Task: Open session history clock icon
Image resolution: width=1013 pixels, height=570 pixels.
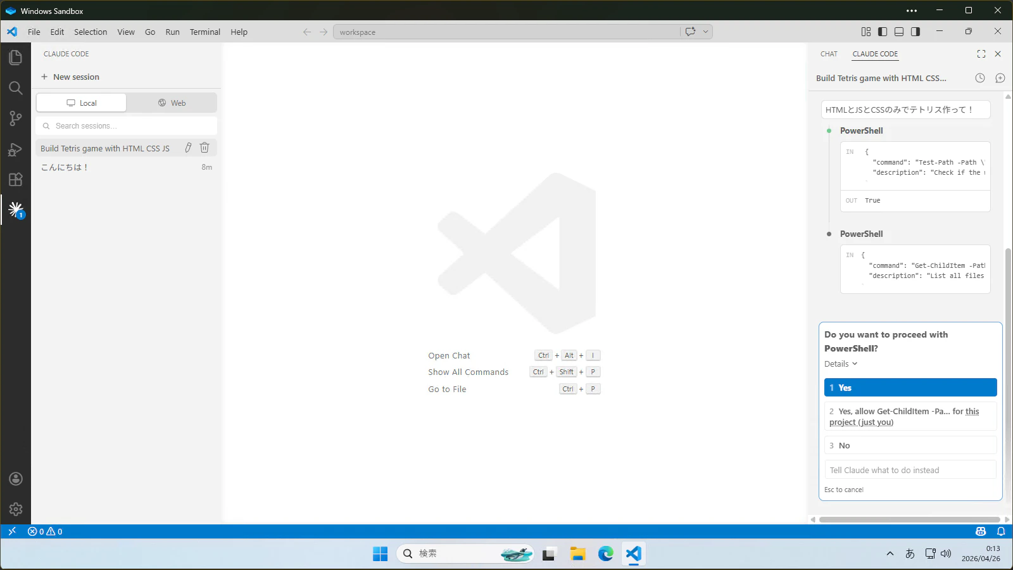Action: coord(980,78)
